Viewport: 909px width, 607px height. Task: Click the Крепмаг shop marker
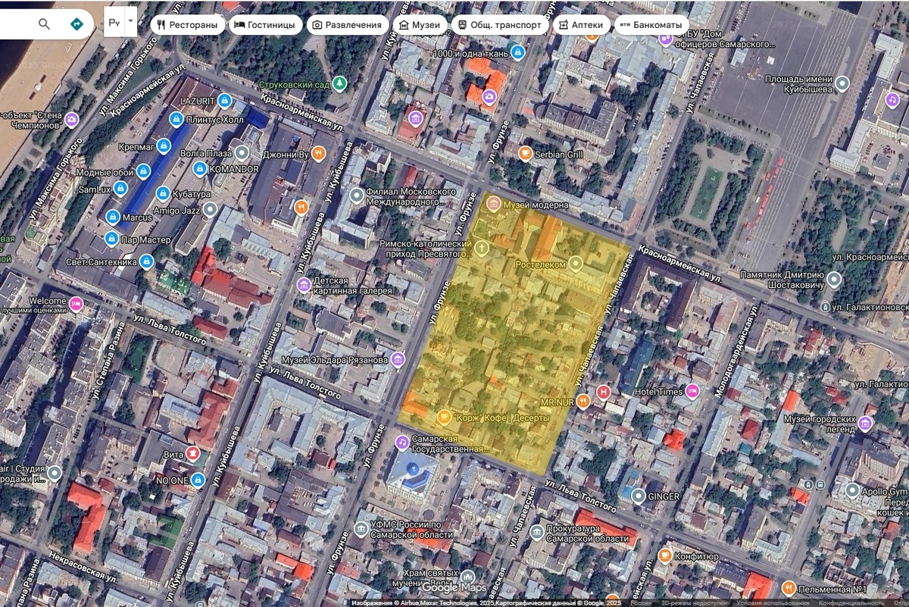click(x=164, y=145)
